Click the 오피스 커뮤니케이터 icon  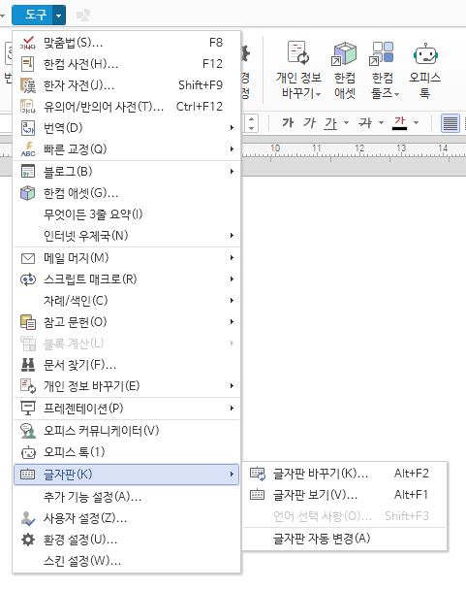click(x=28, y=431)
